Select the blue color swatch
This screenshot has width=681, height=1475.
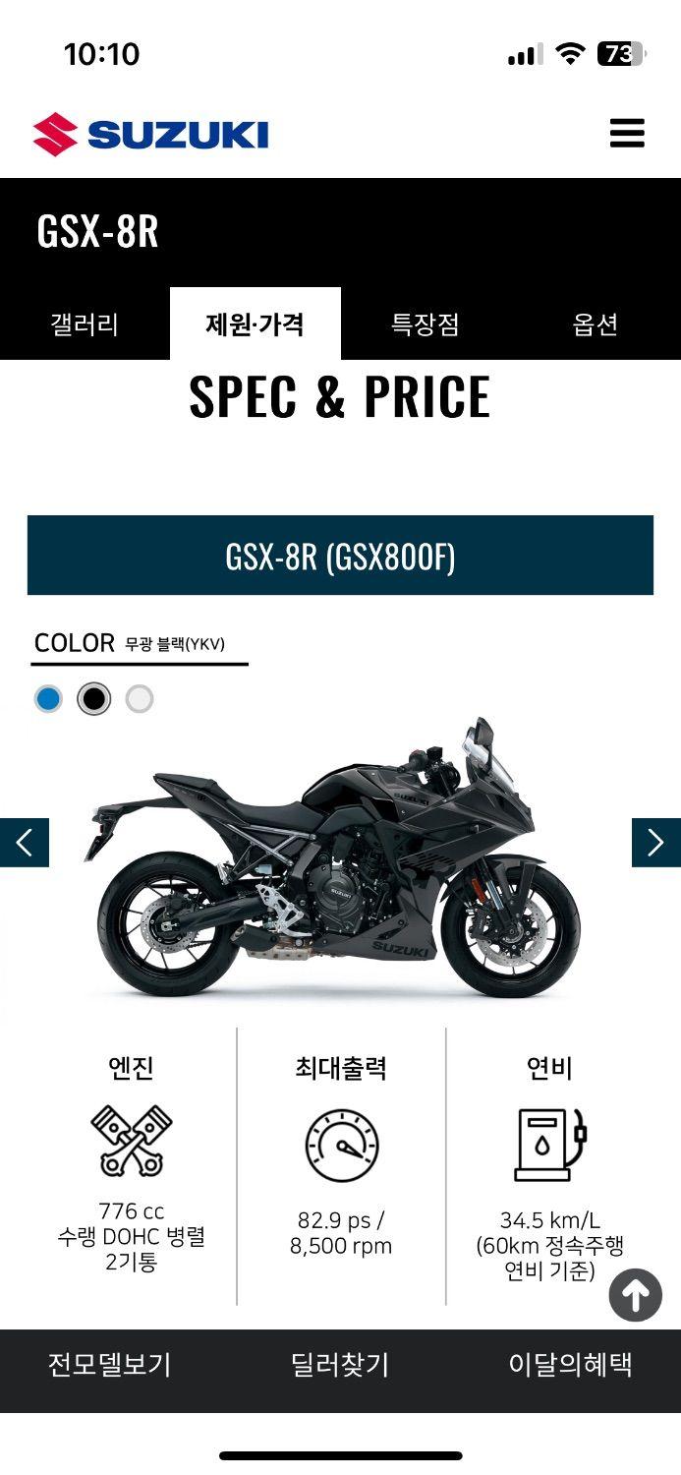point(48,699)
